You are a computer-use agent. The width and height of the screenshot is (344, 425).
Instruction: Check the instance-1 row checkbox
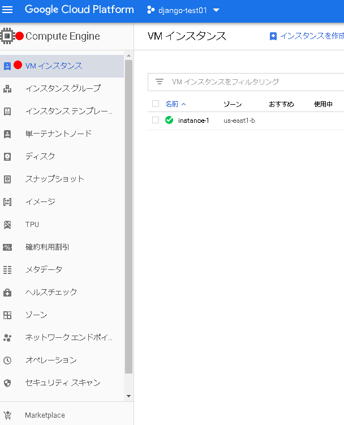156,120
